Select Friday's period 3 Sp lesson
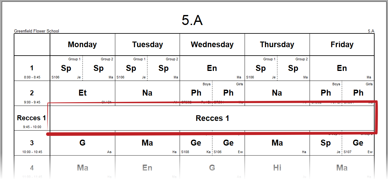 pos(326,143)
